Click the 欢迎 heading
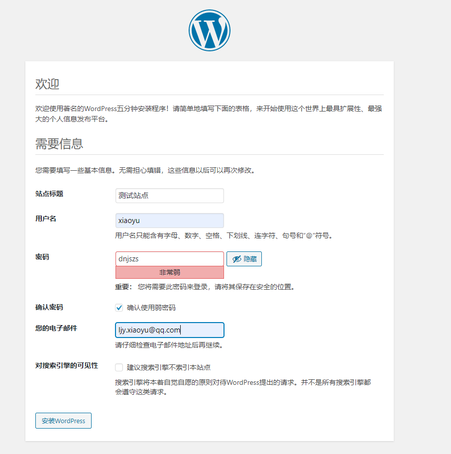This screenshot has height=454, width=451. (47, 84)
